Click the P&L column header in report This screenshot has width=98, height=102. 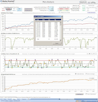point(55,20)
